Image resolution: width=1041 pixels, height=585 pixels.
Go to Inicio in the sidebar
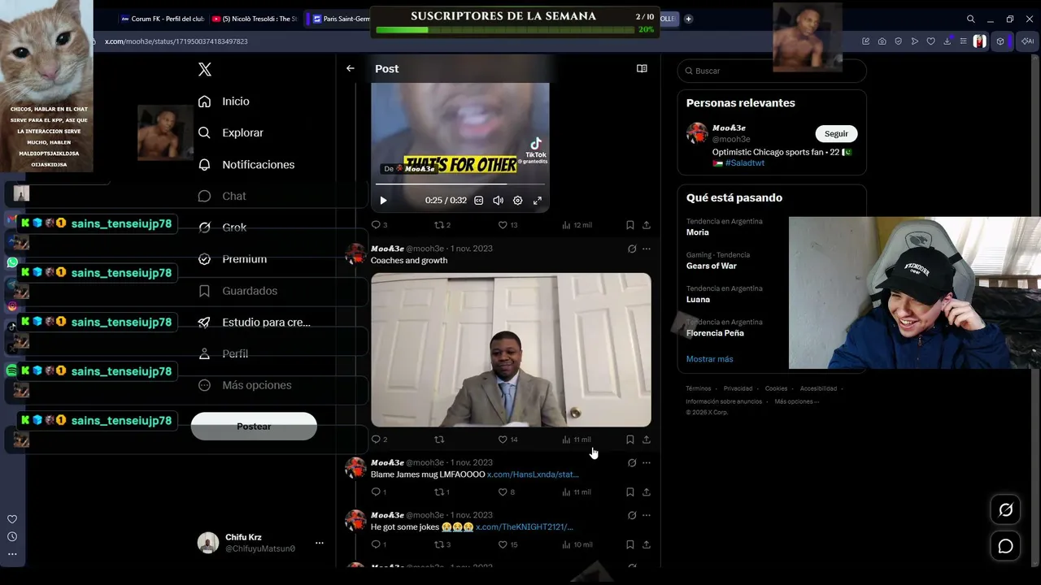coord(224,102)
